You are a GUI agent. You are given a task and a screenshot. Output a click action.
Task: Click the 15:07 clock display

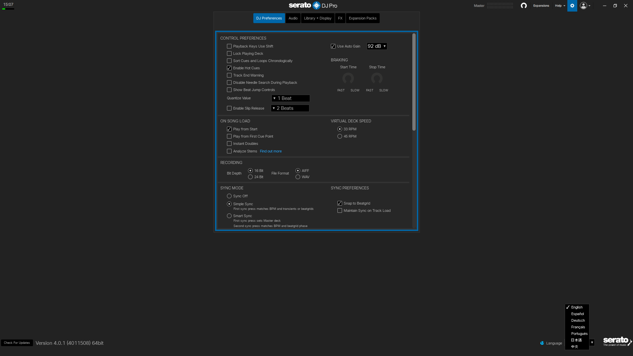click(8, 4)
